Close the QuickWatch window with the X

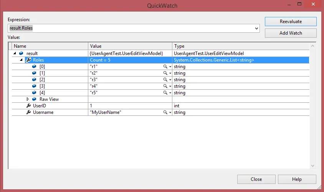pos(313,4)
